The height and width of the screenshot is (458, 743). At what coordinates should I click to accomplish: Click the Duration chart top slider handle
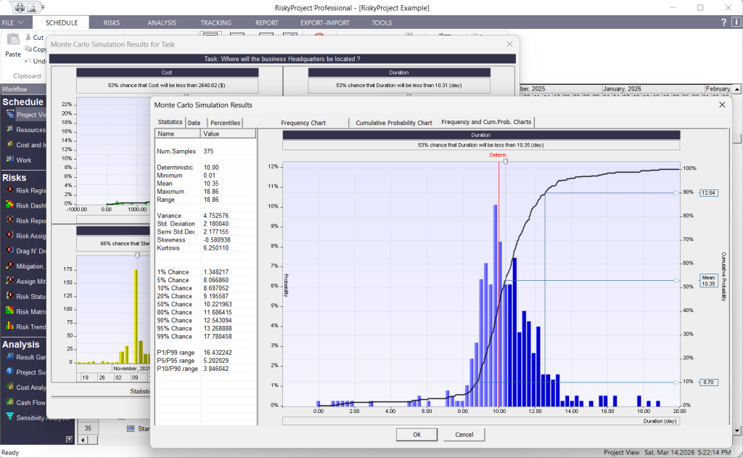506,161
